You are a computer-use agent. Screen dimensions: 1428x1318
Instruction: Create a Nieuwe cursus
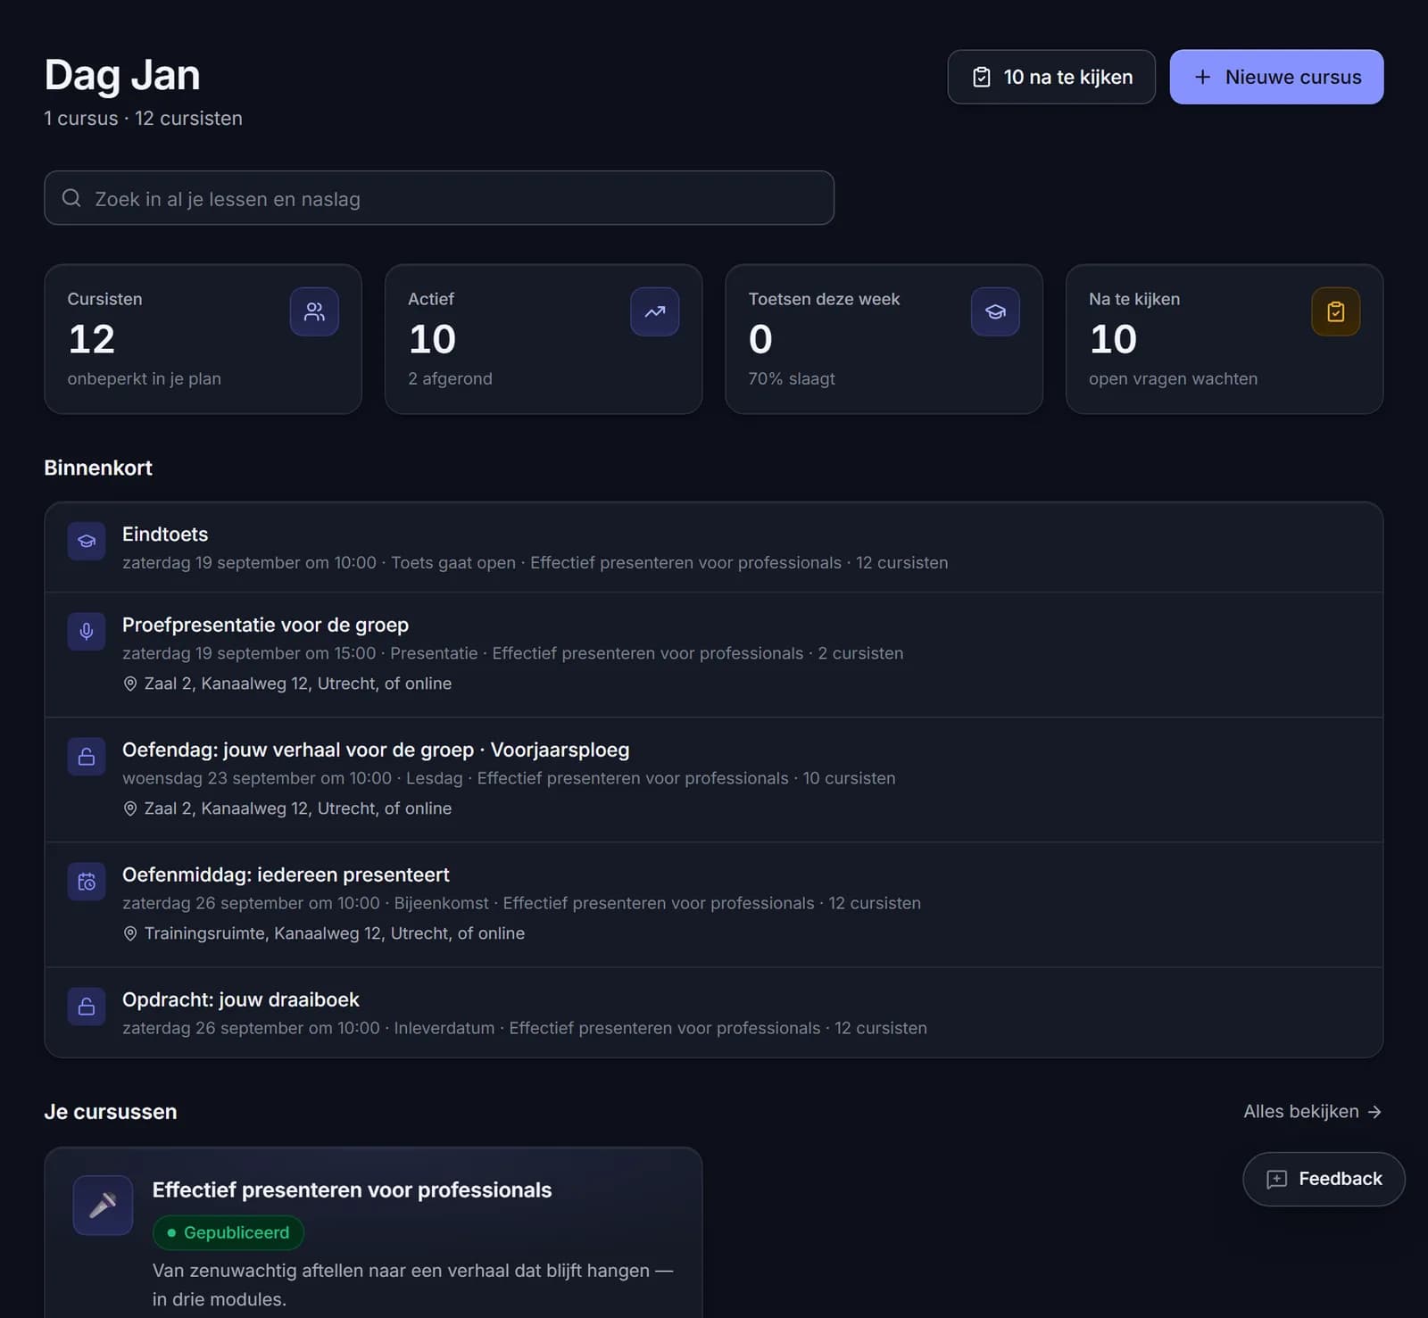point(1276,77)
